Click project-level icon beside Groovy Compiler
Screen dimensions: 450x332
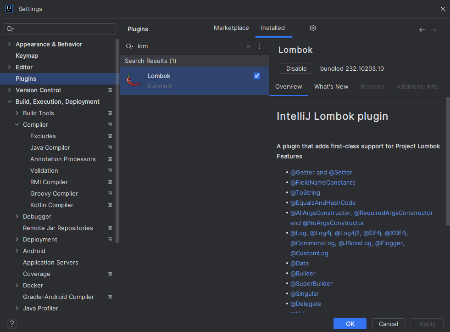[x=110, y=194]
